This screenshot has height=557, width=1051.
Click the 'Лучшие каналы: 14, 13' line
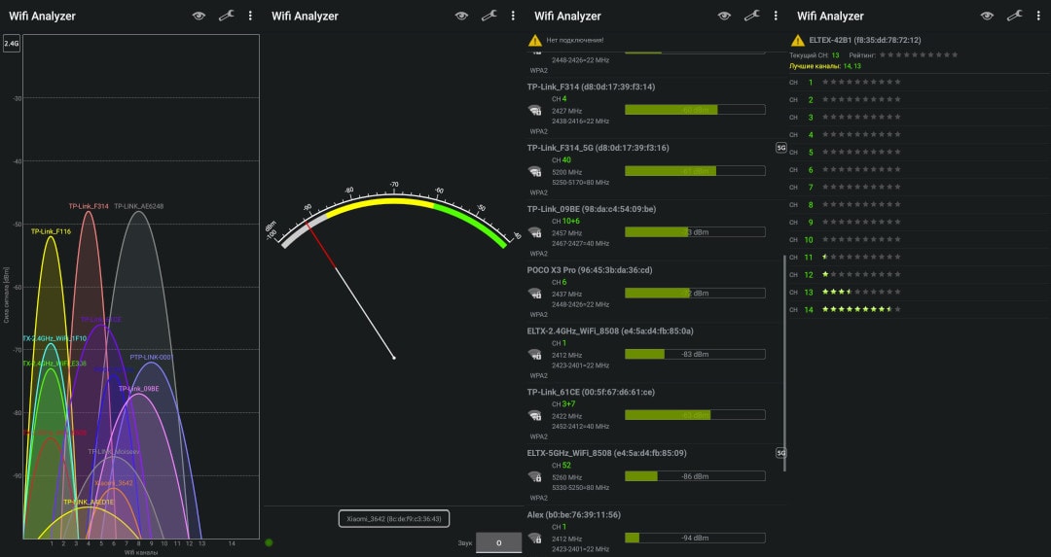(x=825, y=66)
